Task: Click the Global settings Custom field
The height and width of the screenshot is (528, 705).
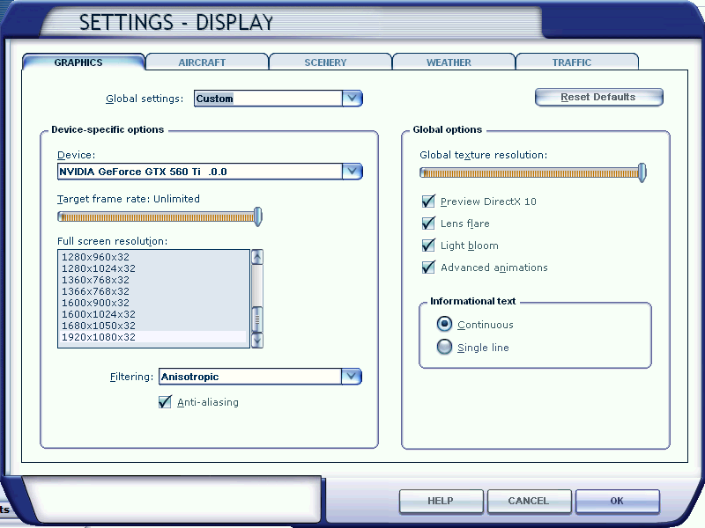Action: 268,99
